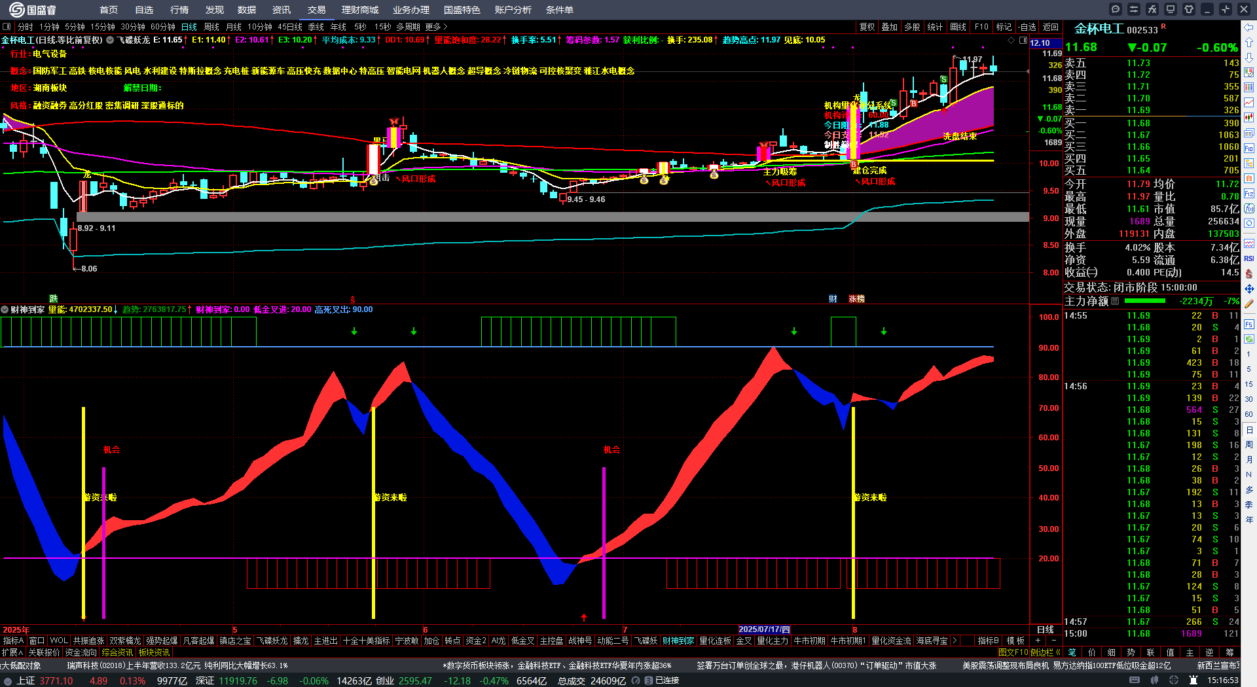Screen dimensions: 1257x687
Task: Click the gear icon beside 飞碟妖龙 label
Action: [x=110, y=40]
